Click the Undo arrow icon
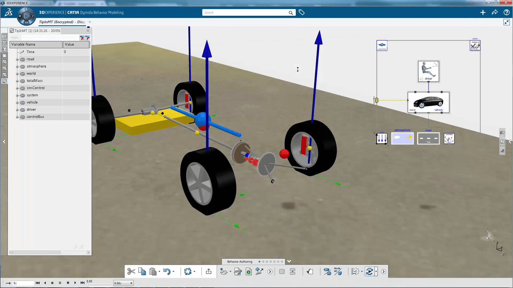This screenshot has width=513, height=288. 167,271
